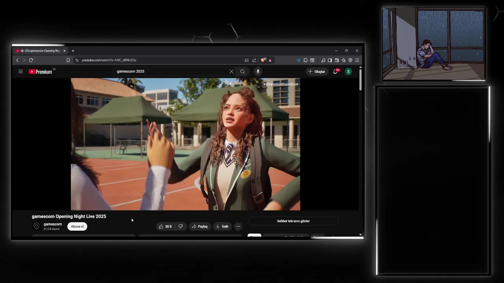
Task: Click the YouTube page vertical scrollbar
Action: click(x=360, y=81)
